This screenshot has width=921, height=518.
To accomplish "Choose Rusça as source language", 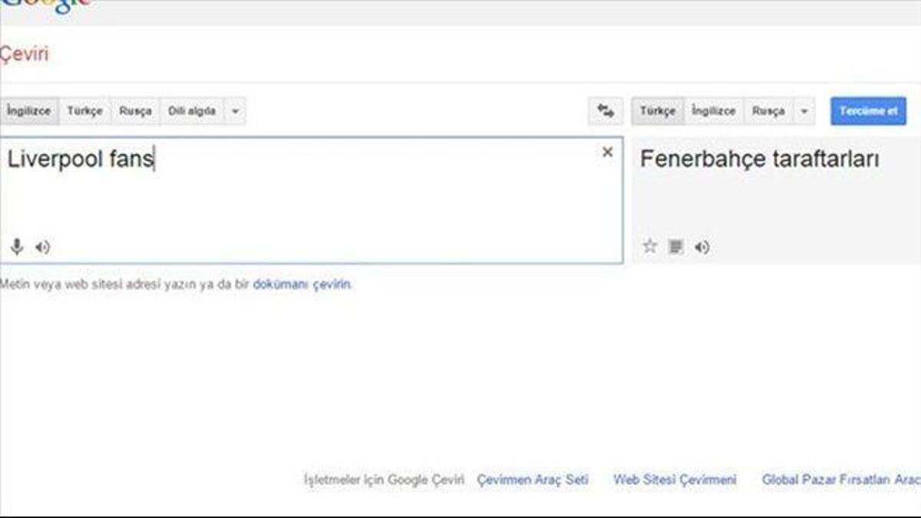I will [x=135, y=111].
